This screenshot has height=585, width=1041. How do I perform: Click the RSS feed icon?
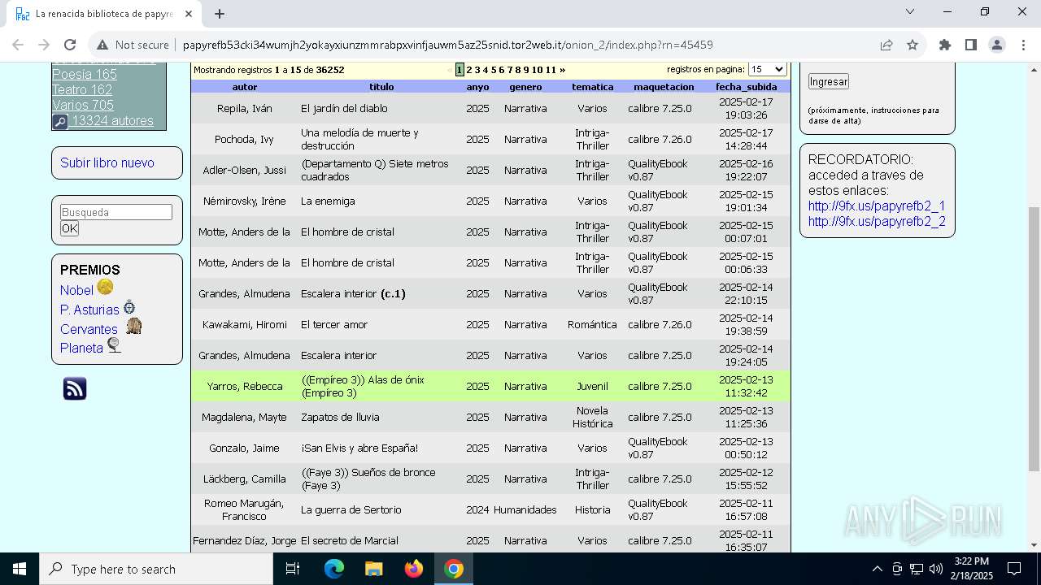click(x=75, y=389)
